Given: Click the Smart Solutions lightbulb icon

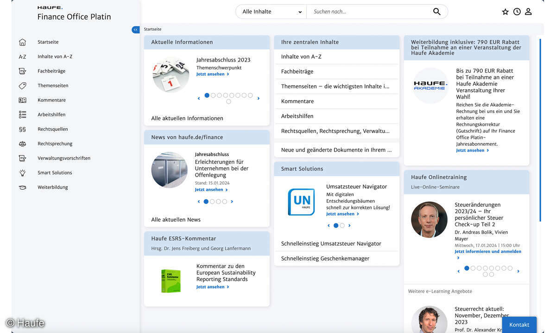Looking at the screenshot, I should pos(22,173).
